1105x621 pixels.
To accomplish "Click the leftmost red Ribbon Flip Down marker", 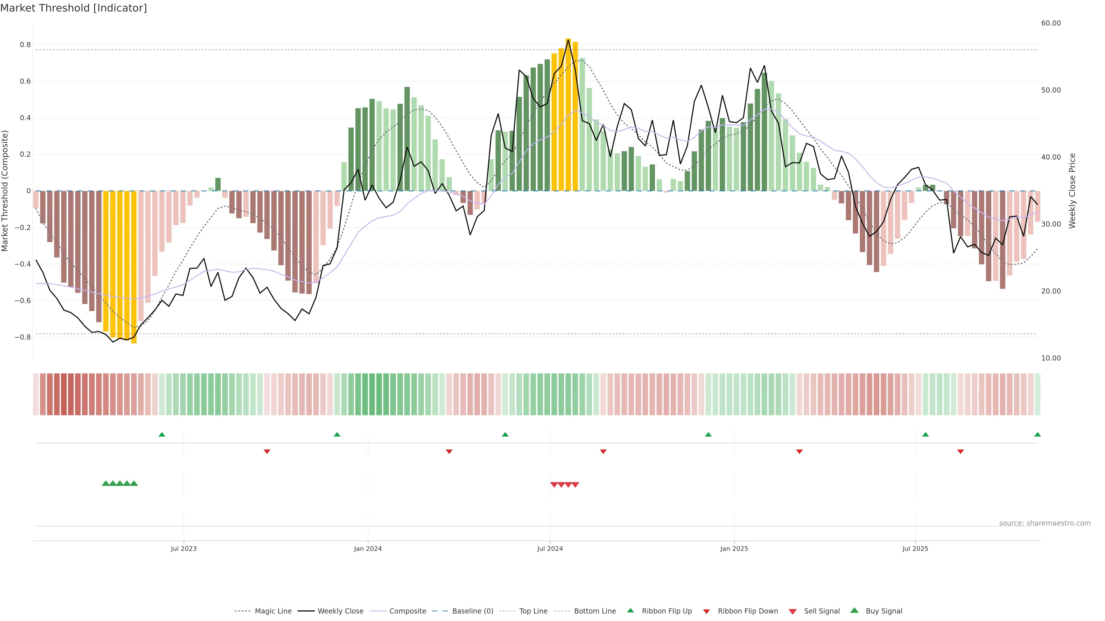I will point(267,452).
